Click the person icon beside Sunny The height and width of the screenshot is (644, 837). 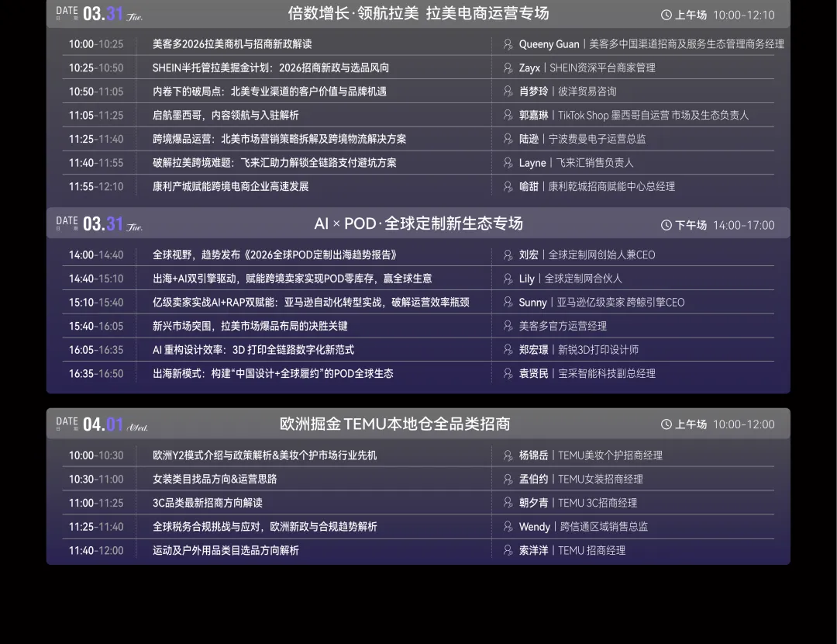(508, 302)
